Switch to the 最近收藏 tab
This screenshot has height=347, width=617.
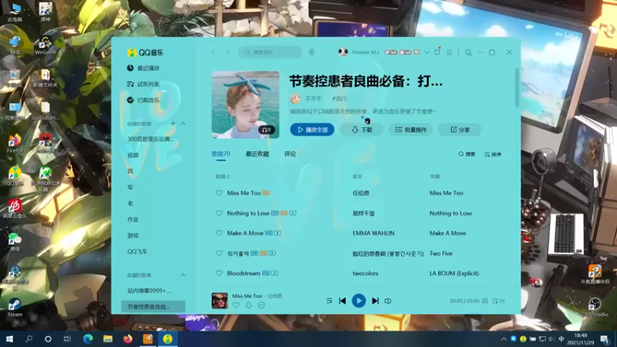point(258,153)
